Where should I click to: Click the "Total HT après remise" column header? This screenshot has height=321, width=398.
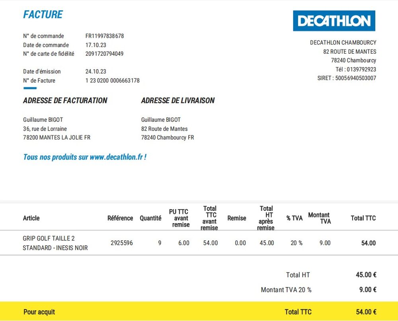point(266,218)
